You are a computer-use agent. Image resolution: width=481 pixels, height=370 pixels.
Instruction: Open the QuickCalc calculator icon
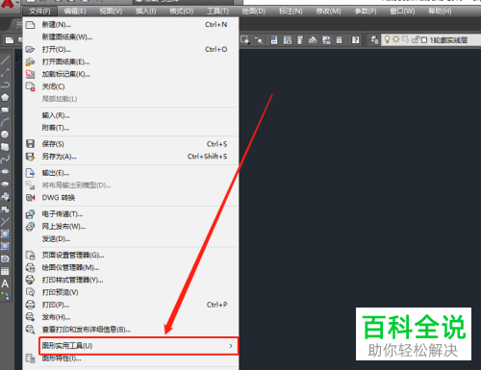click(x=339, y=40)
